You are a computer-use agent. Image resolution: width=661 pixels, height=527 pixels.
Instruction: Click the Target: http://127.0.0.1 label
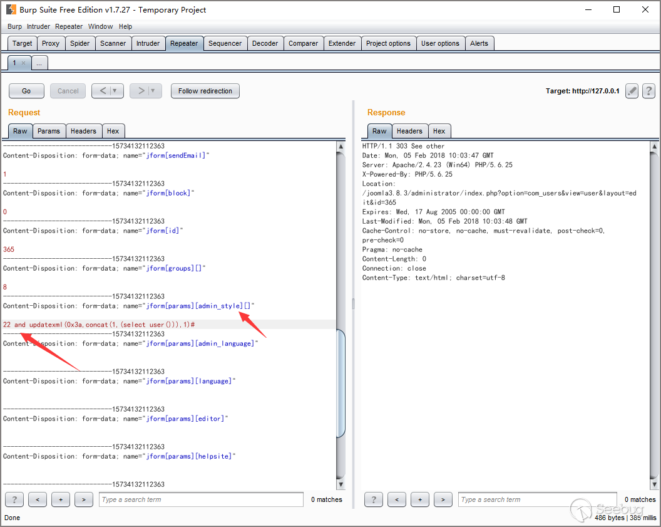click(x=582, y=91)
